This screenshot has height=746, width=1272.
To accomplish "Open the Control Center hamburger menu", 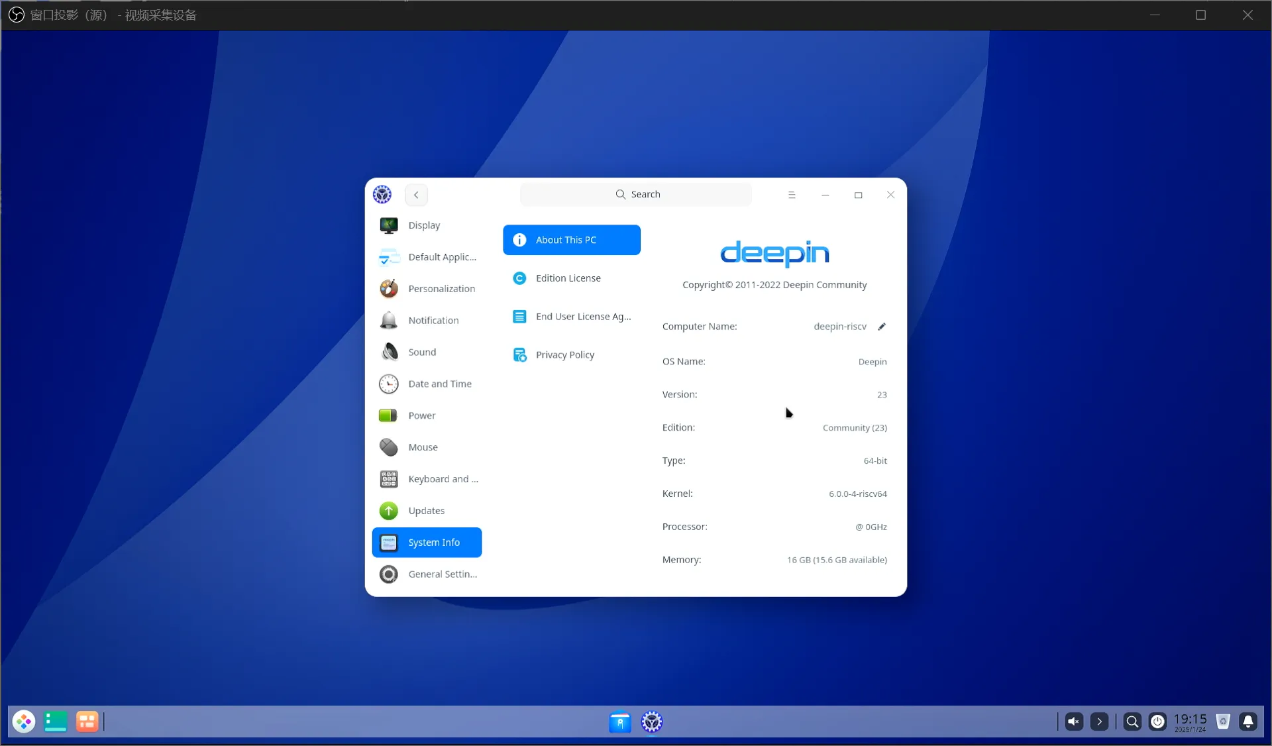I will click(x=792, y=195).
